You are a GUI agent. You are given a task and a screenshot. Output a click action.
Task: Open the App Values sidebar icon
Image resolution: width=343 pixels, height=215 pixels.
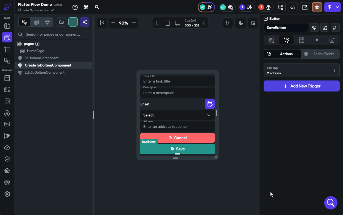pyautogui.click(x=7, y=101)
